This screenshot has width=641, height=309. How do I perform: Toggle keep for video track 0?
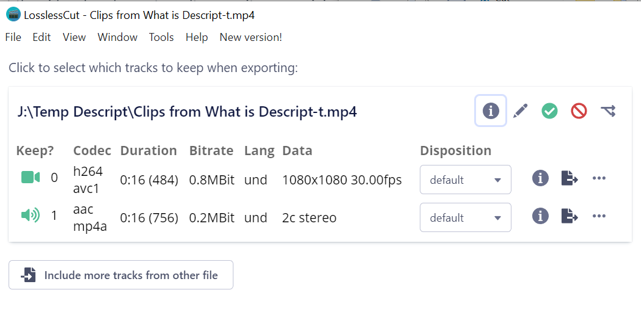coord(30,178)
